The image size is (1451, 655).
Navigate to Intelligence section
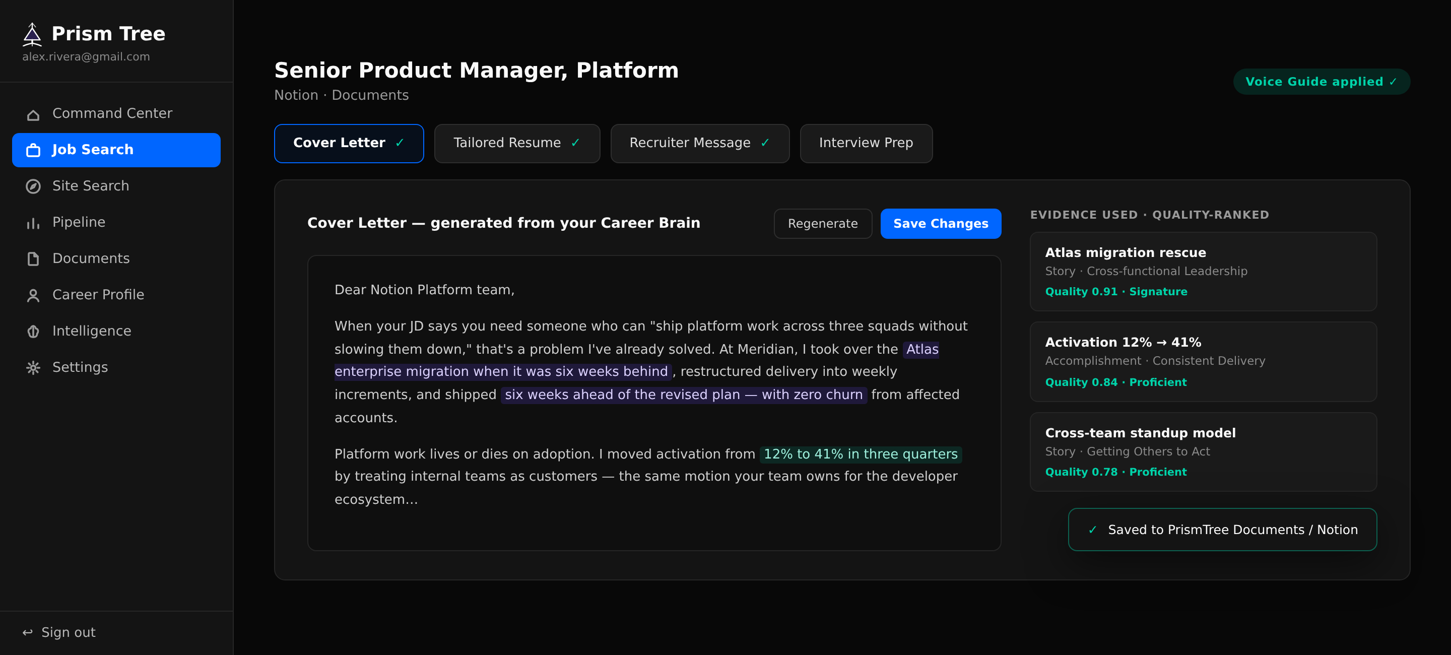[x=116, y=331]
